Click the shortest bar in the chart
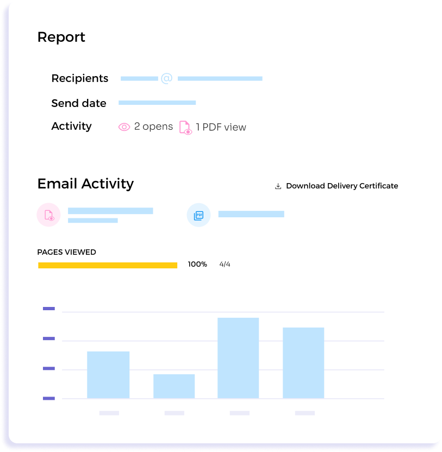 pyautogui.click(x=173, y=386)
